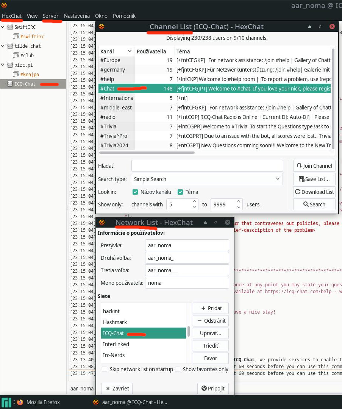Open the Search type dropdown
Image resolution: width=342 pixels, height=409 pixels.
[207, 179]
